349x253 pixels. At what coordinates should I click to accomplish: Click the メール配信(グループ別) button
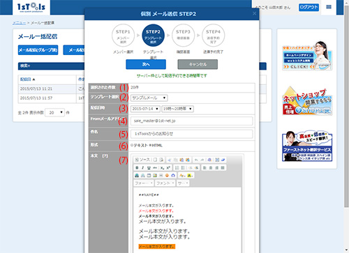point(38,50)
